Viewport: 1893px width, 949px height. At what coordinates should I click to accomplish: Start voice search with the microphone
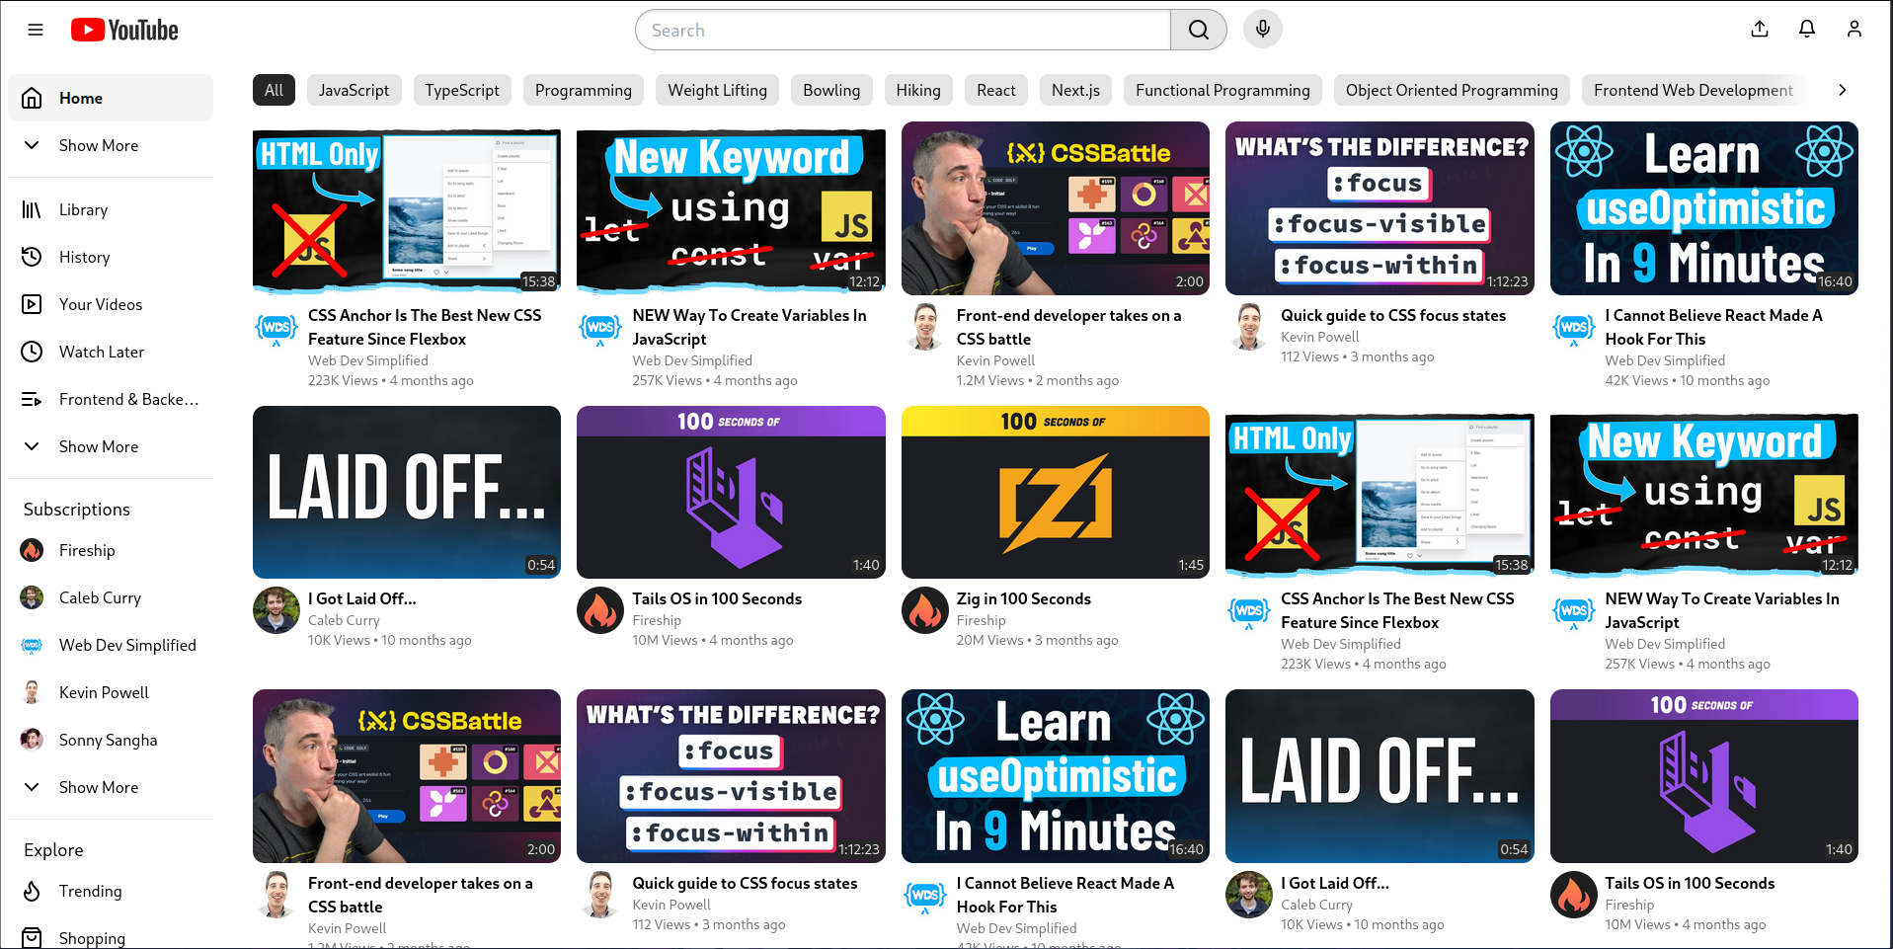point(1263,30)
